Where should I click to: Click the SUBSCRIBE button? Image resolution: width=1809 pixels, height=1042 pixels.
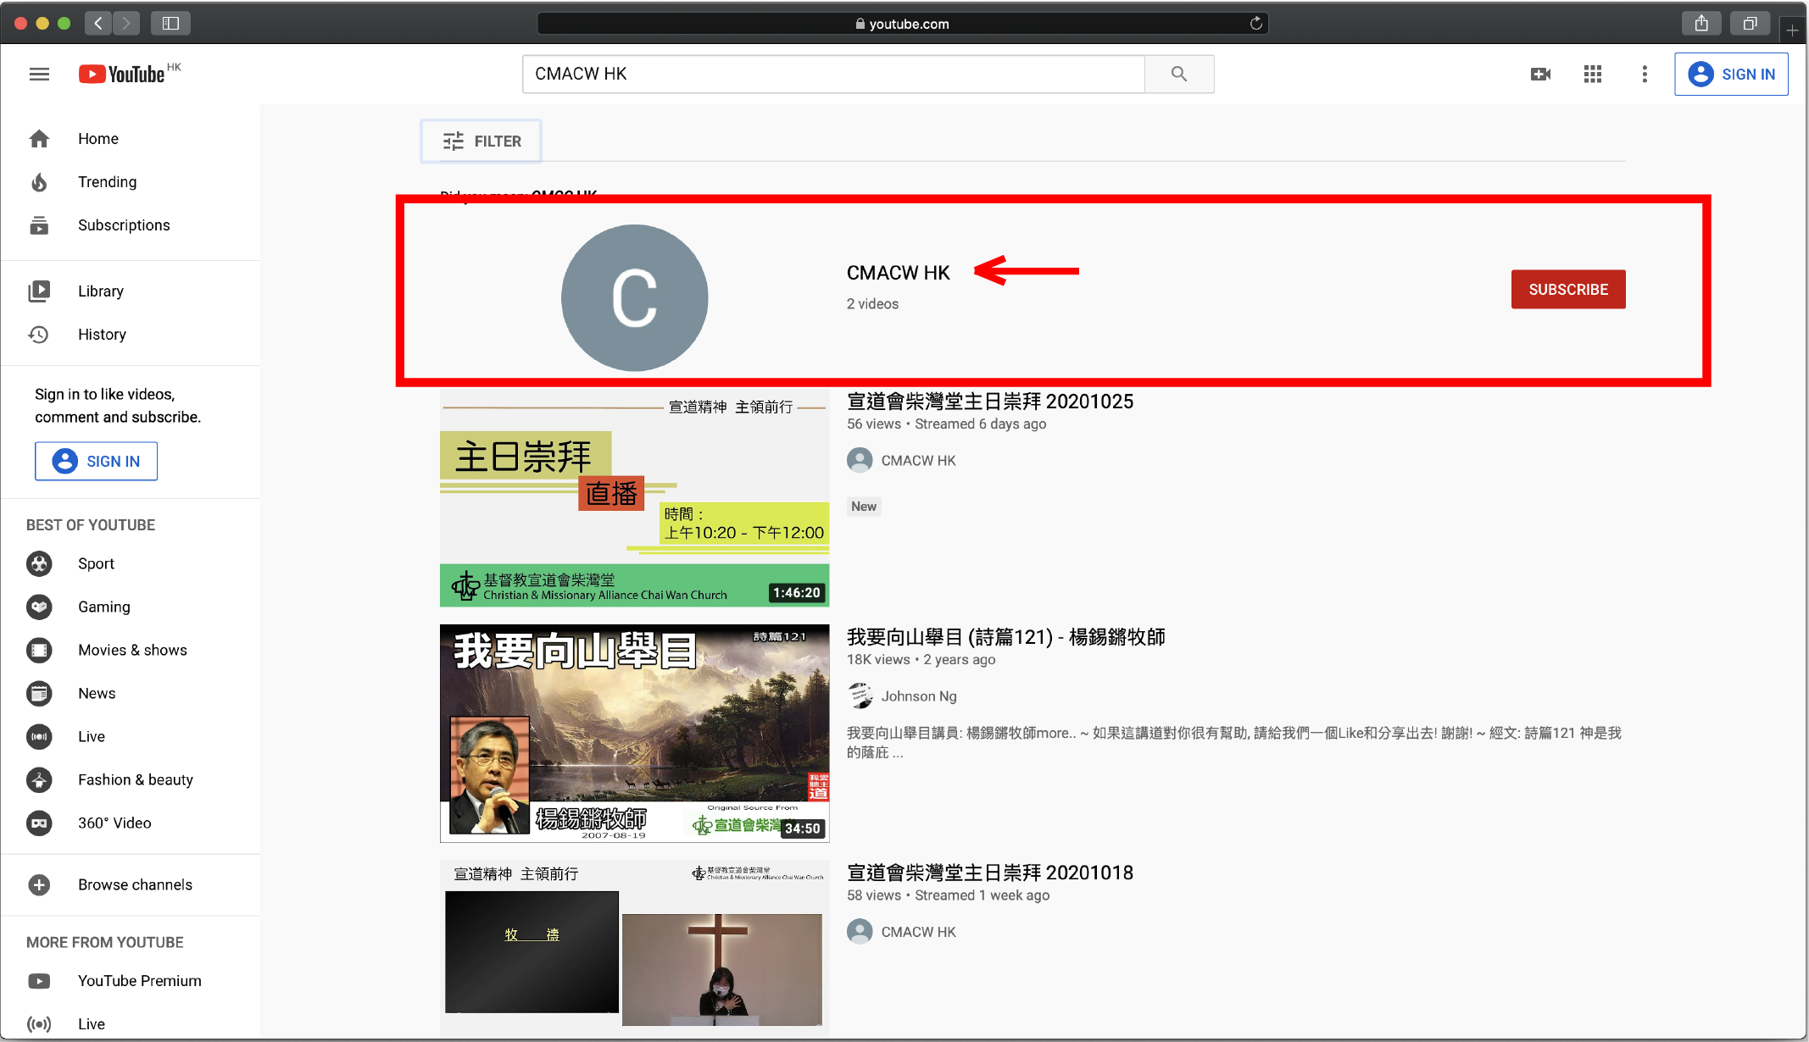pyautogui.click(x=1568, y=290)
